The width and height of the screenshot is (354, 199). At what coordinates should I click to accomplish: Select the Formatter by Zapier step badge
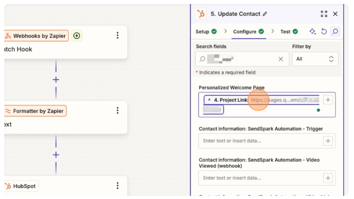click(x=35, y=111)
